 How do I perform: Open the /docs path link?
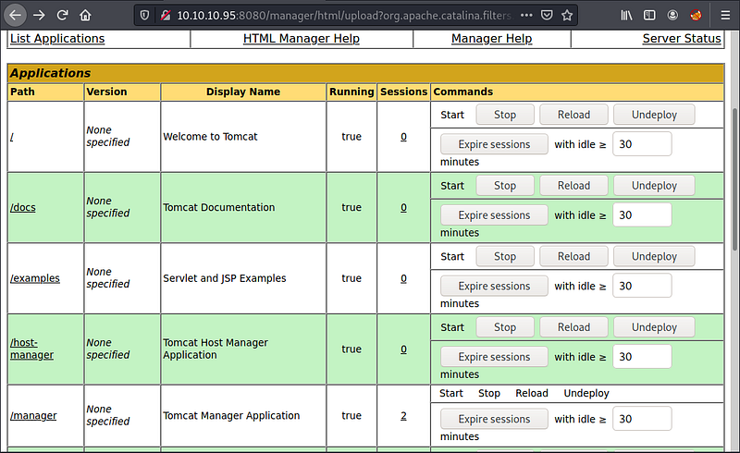22,208
